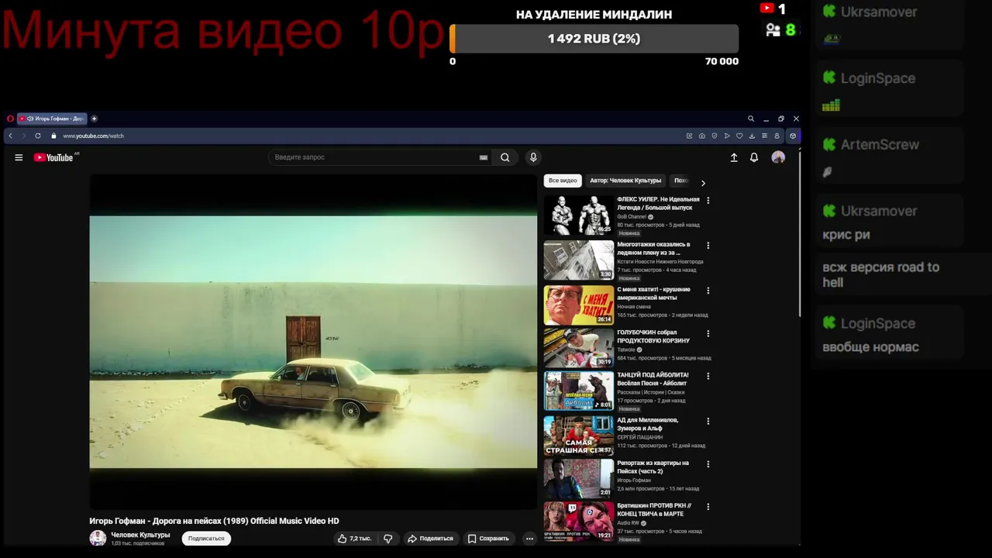Click the ArtemScrew chat username
The height and width of the screenshot is (558, 992).
point(880,145)
